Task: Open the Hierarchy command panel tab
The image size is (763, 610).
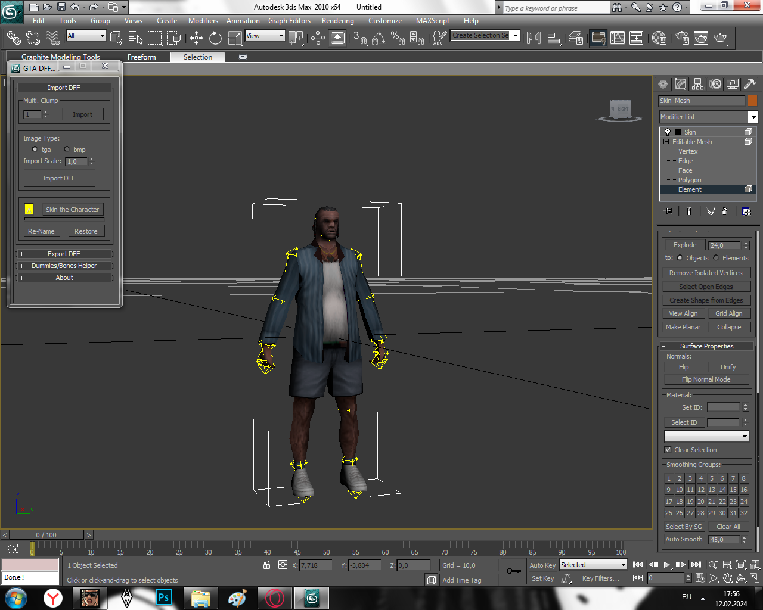Action: pos(697,84)
